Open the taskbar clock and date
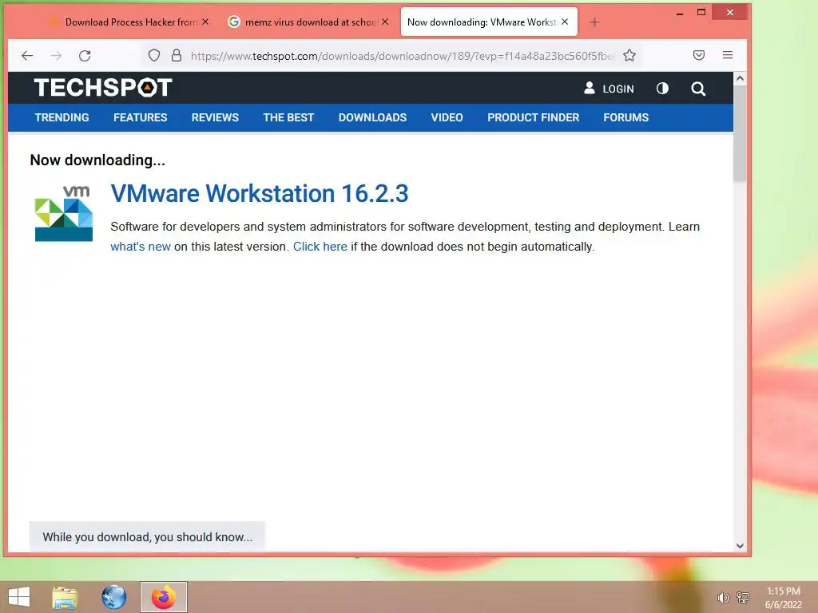This screenshot has height=613, width=818. (783, 598)
